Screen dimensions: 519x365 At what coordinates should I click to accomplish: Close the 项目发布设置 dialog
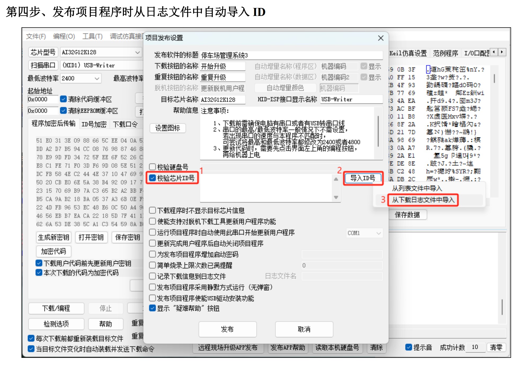(x=380, y=38)
